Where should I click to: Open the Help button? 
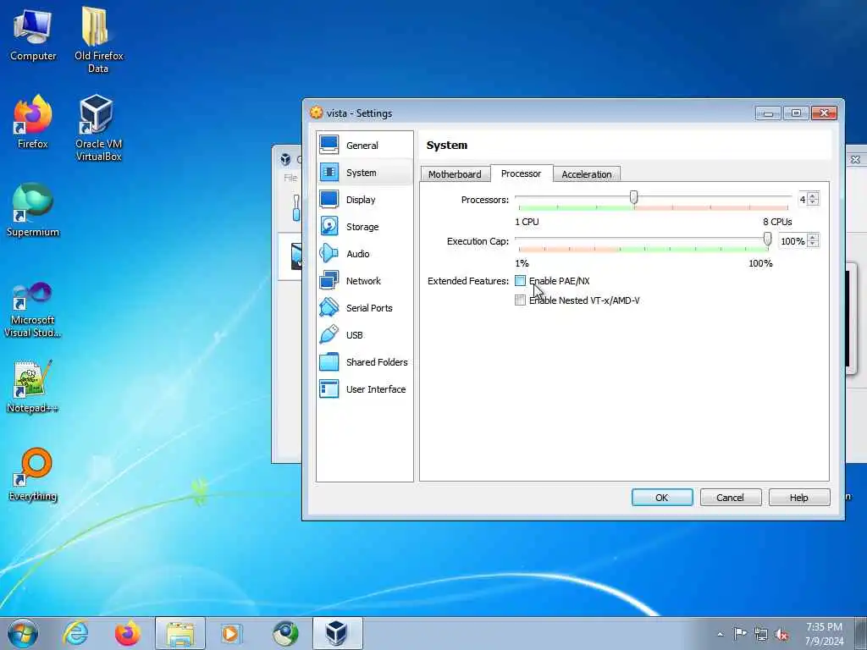(799, 498)
